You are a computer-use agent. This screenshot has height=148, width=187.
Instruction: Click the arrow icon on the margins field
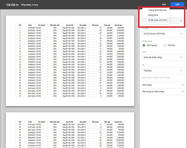tap(181, 71)
